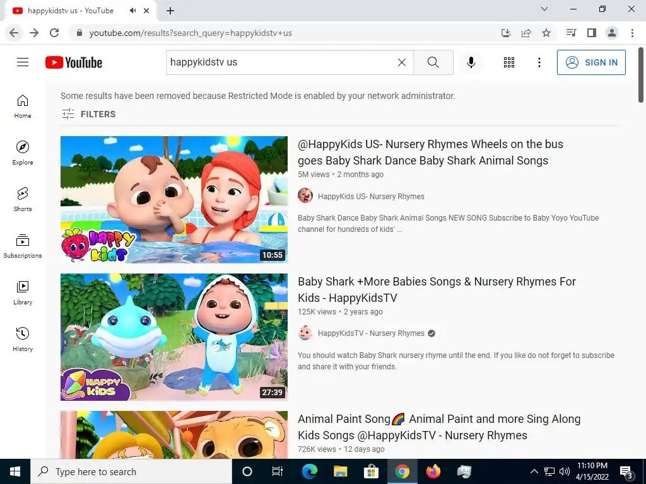The image size is (646, 484).
Task: Share this page from address bar
Action: pos(526,33)
